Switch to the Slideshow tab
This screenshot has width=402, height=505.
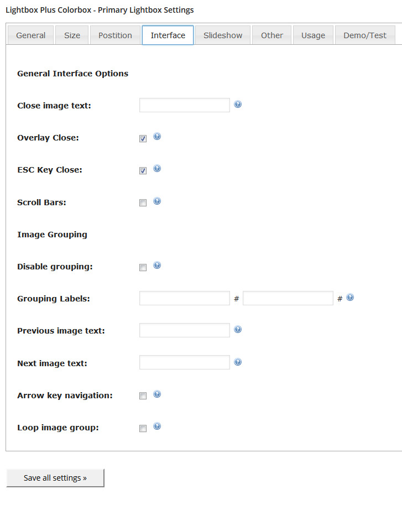point(223,35)
